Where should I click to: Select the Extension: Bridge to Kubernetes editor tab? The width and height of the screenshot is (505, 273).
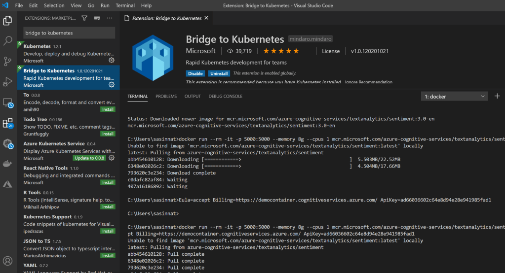(x=166, y=18)
